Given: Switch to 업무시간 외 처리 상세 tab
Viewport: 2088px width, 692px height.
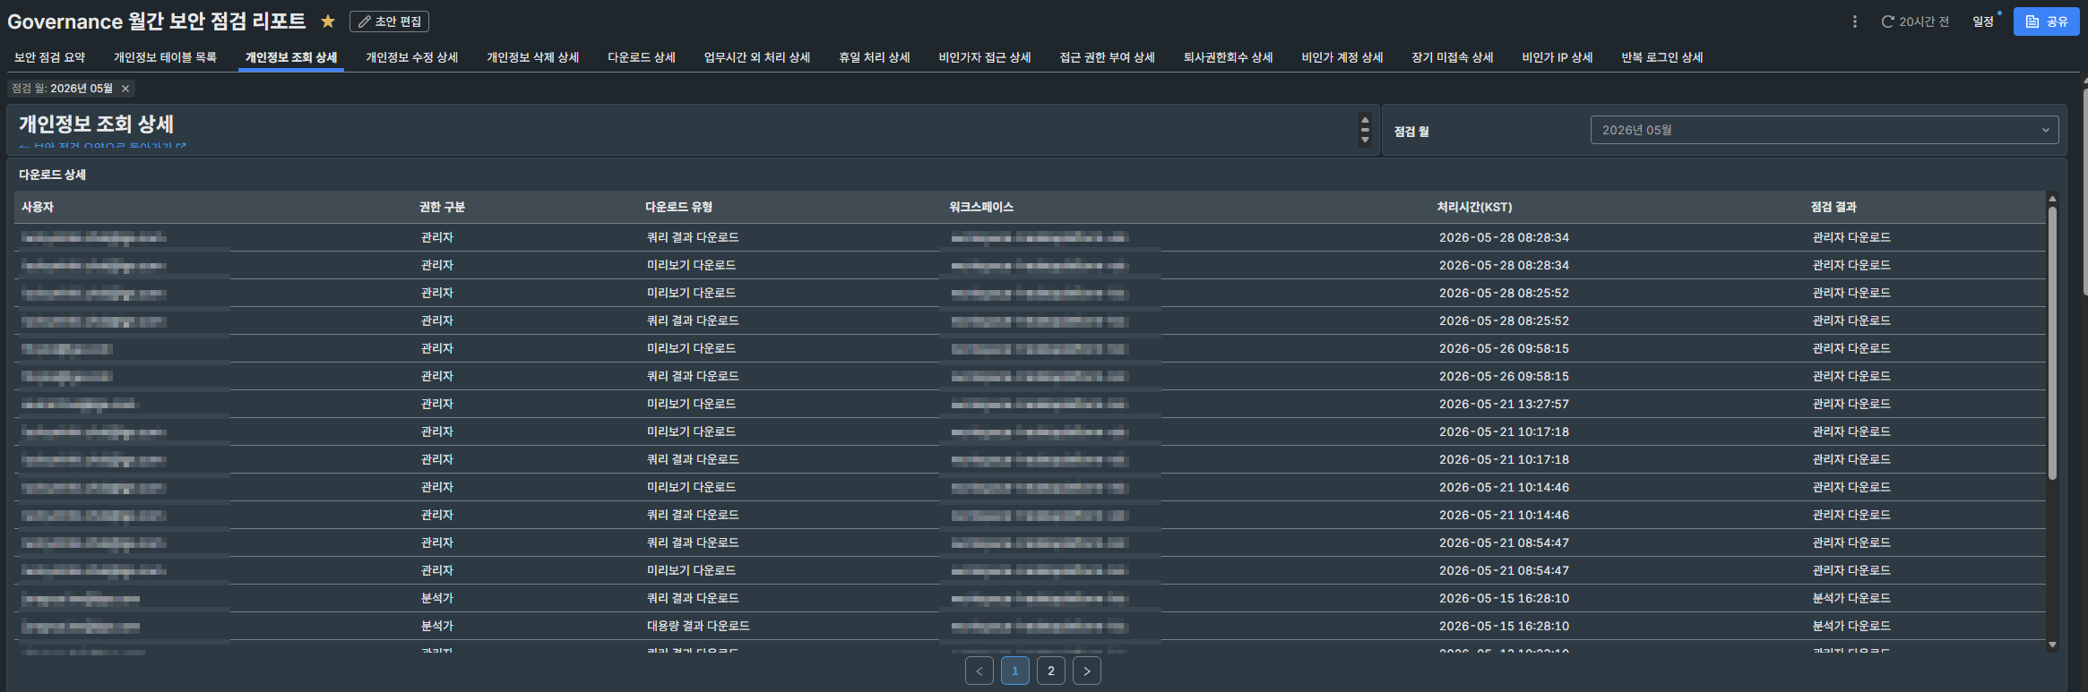Looking at the screenshot, I should click(x=756, y=57).
